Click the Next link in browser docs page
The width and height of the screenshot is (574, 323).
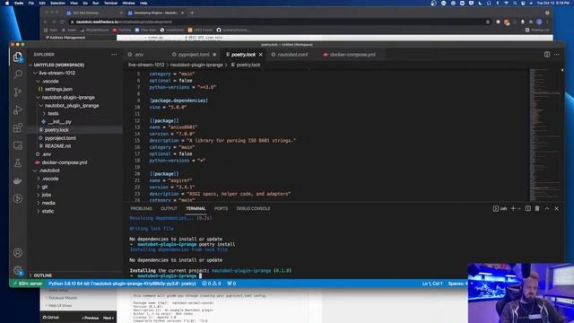pos(108,318)
